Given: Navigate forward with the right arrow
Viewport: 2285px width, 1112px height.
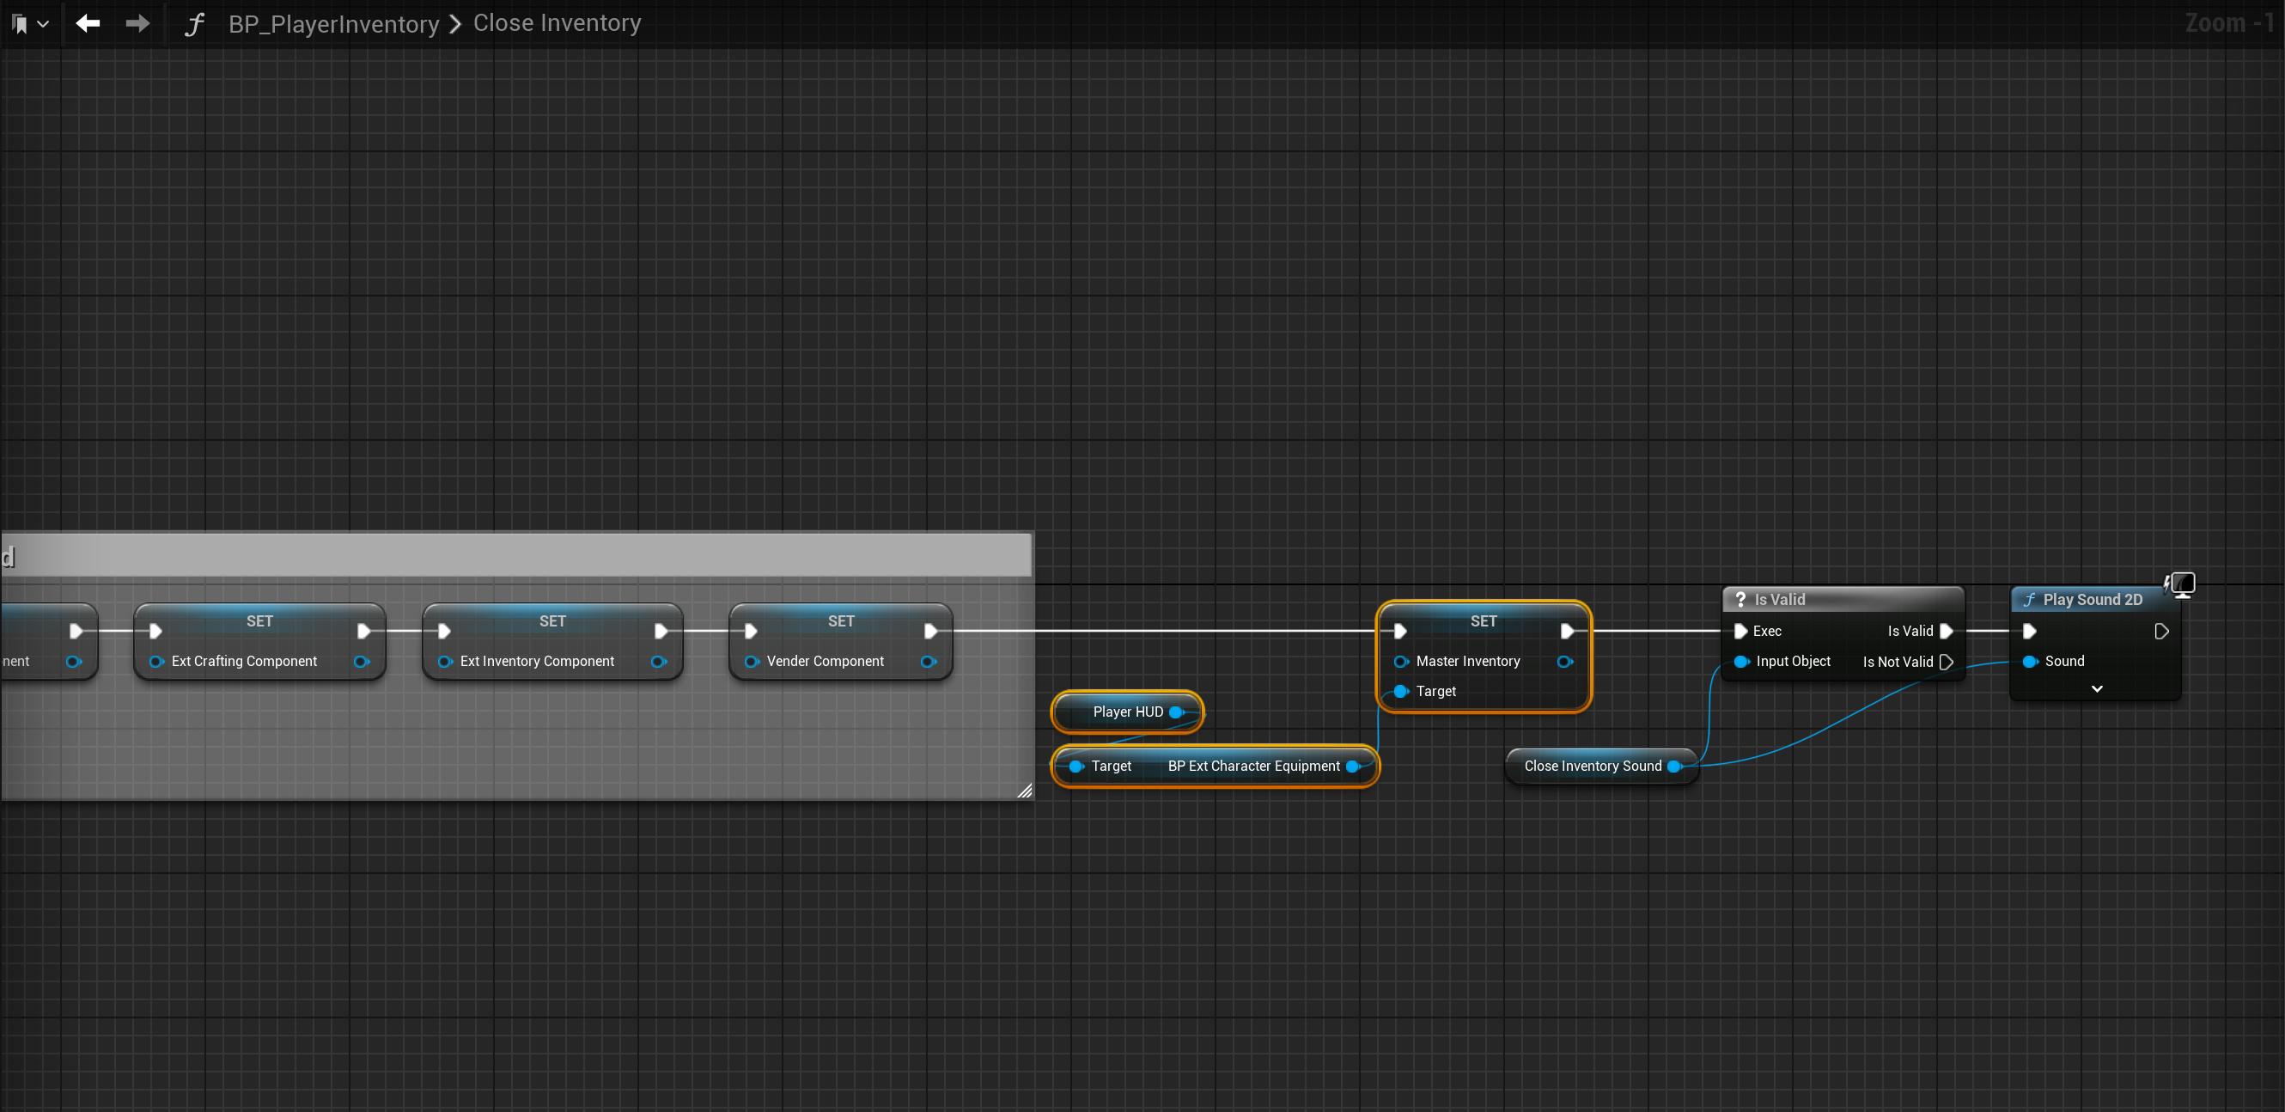Looking at the screenshot, I should pos(137,23).
